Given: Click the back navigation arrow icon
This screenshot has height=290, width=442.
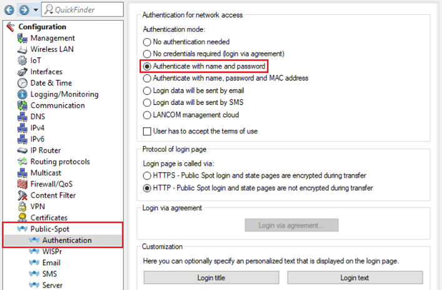Looking at the screenshot, I should coord(10,9).
